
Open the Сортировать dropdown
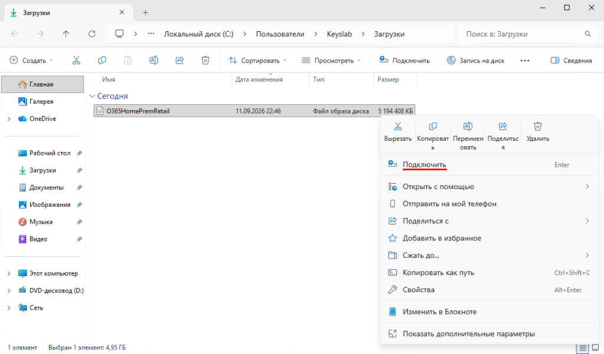257,61
